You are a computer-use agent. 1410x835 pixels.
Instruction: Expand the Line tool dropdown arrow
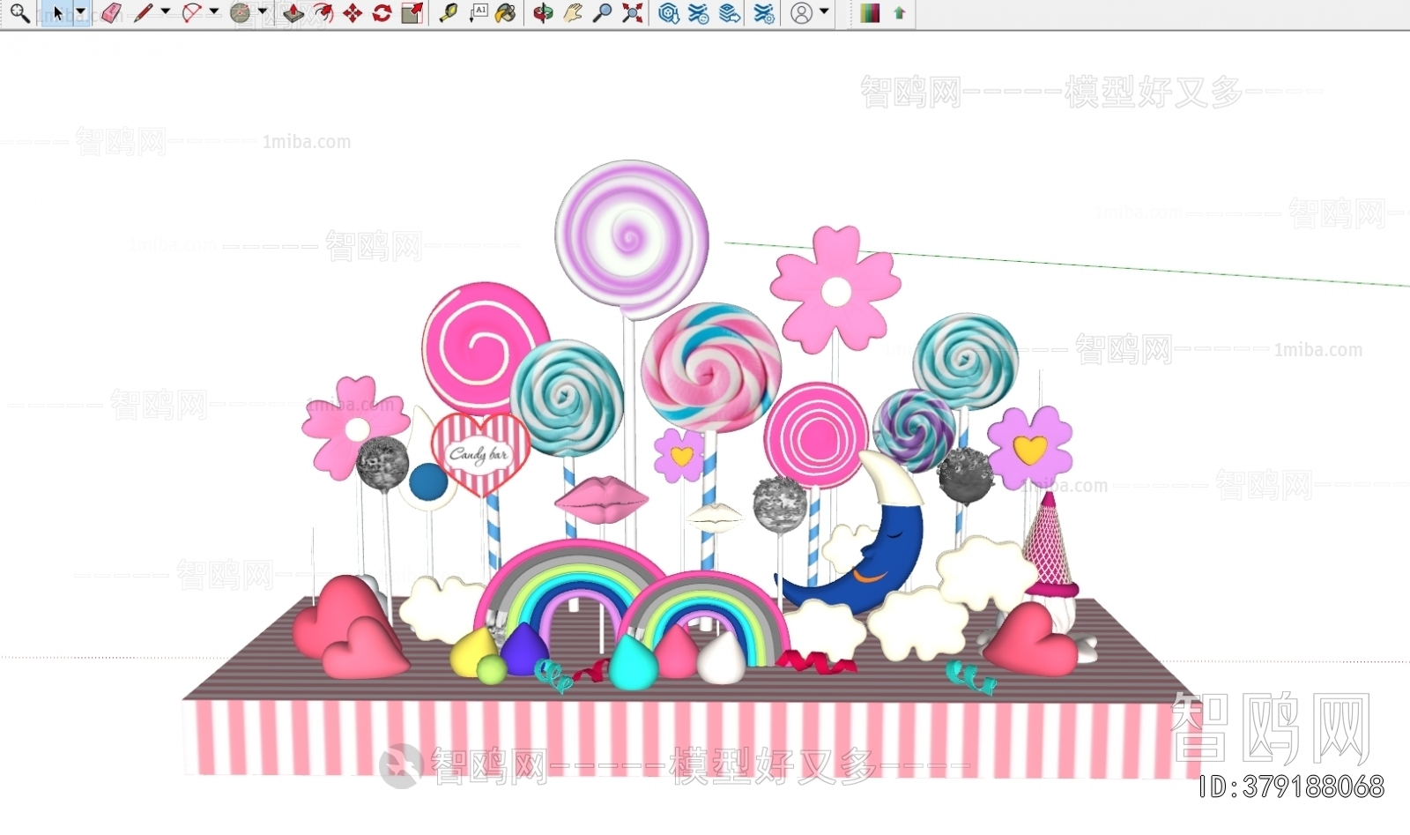point(166,12)
